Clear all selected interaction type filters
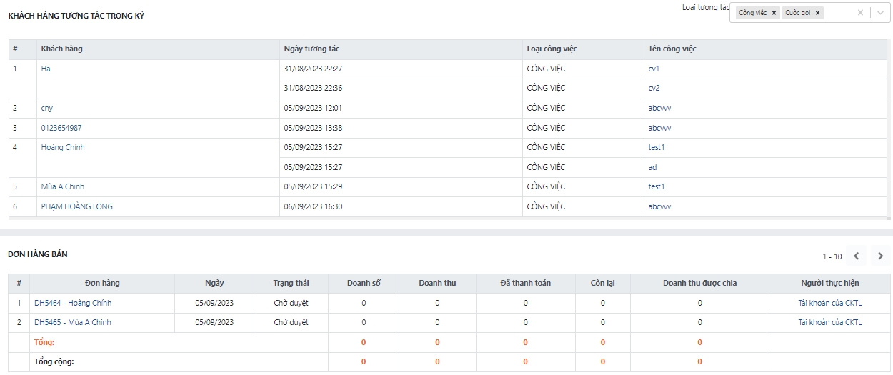The image size is (893, 375). (860, 13)
